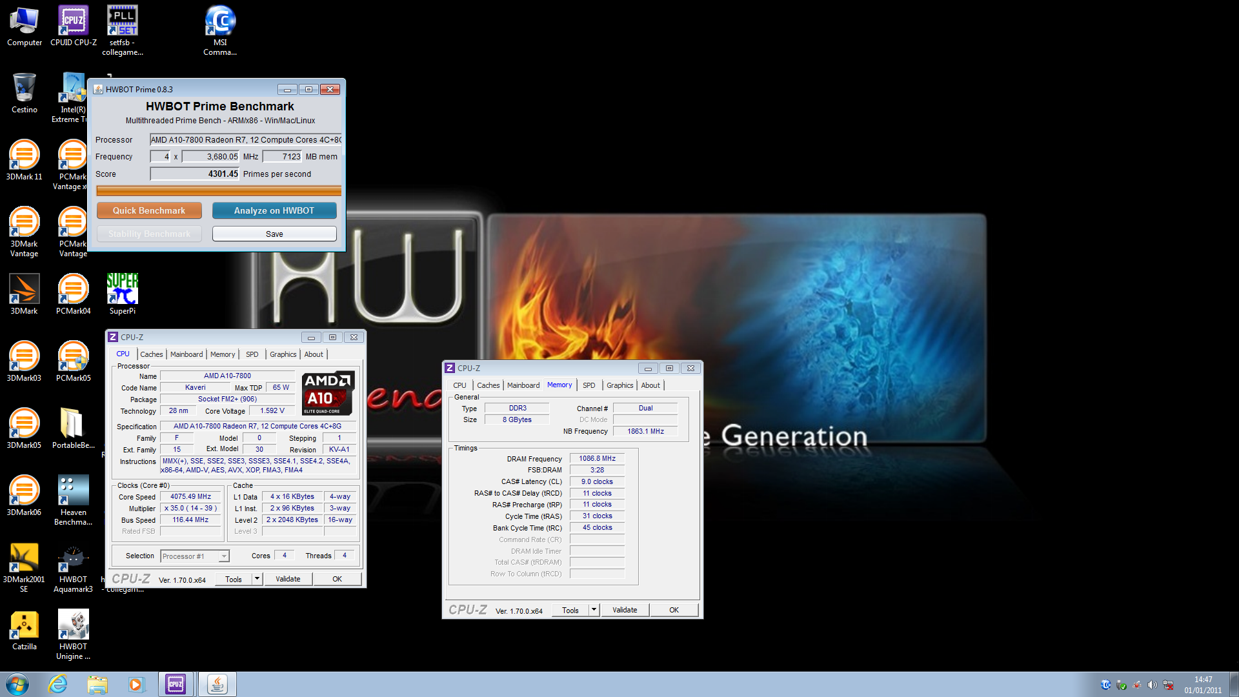Image resolution: width=1239 pixels, height=697 pixels.
Task: Open 3DMark Vantage desktop shortcut
Action: 25,233
